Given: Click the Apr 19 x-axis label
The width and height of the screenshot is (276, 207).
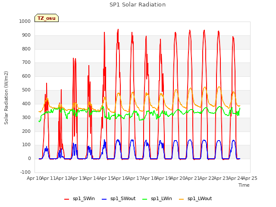Looking at the screenshot, I should click(163, 178).
